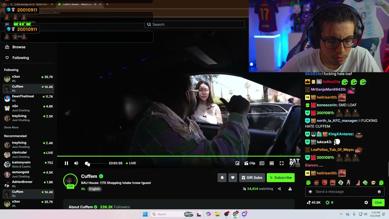389x219 pixels.
Task: Click the Send a message chat input
Action: [344, 192]
